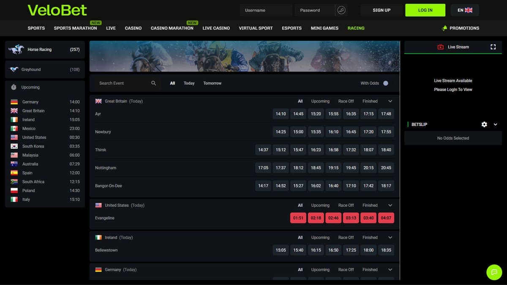Open the EN language dropdown
Screen dimensions: 507x285
[x=465, y=10]
